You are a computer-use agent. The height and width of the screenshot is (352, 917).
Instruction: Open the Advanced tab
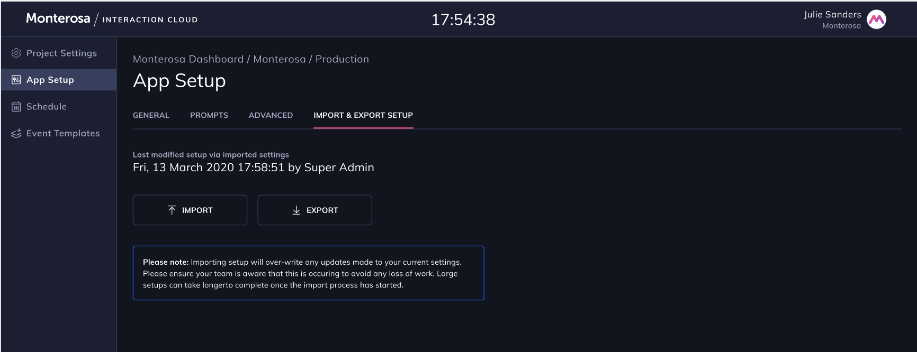[x=271, y=115]
